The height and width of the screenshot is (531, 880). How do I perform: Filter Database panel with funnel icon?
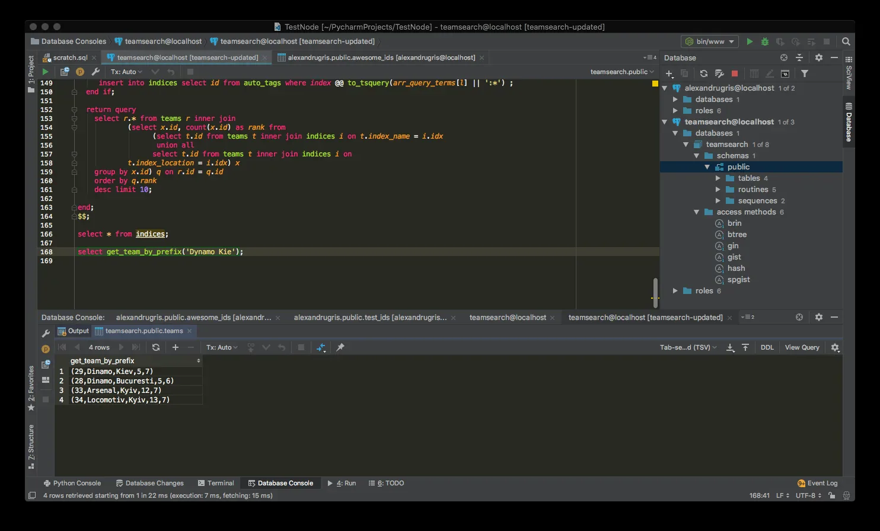805,73
